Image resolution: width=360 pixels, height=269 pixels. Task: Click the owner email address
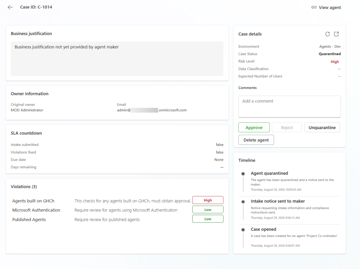click(x=152, y=110)
